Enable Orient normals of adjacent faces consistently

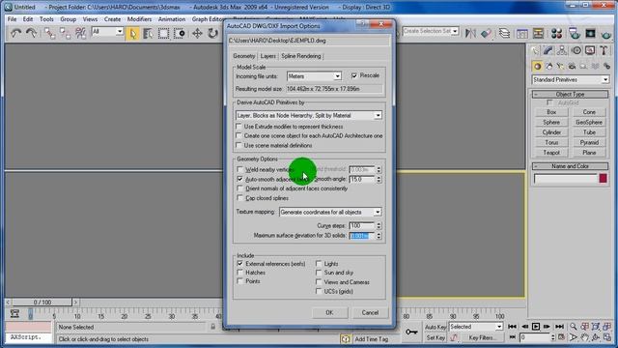click(x=239, y=188)
